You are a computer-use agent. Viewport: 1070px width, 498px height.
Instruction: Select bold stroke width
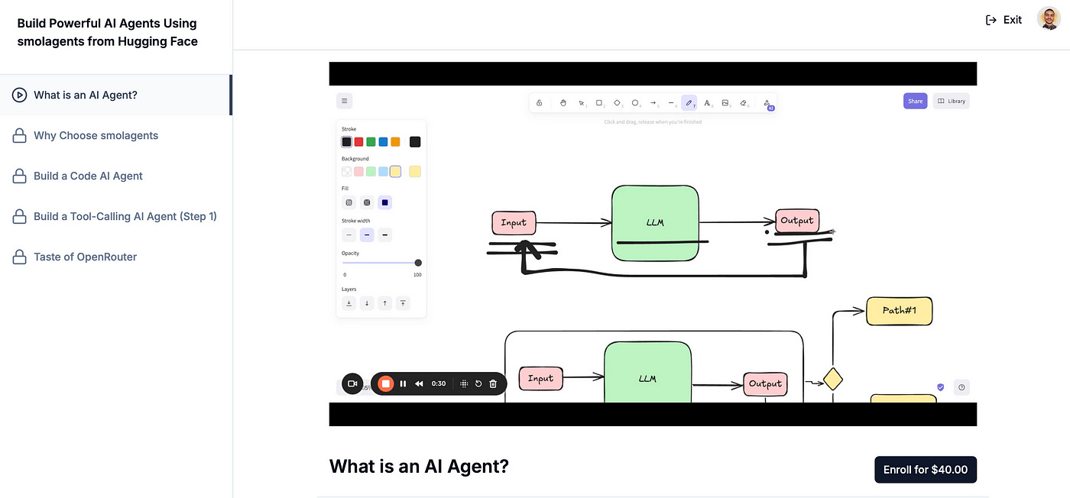tap(367, 235)
